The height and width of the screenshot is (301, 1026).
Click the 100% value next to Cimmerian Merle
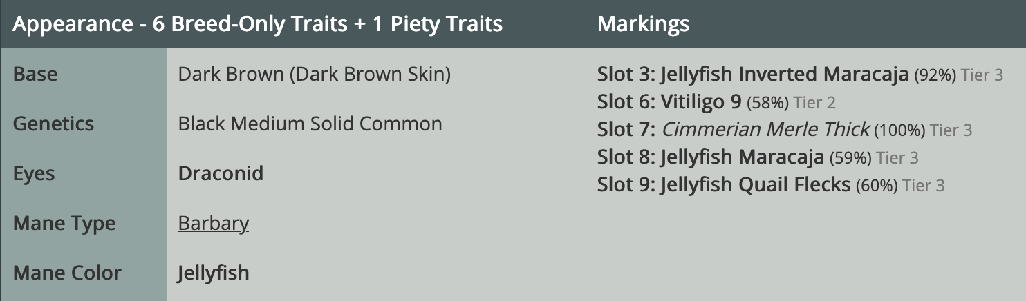[899, 130]
